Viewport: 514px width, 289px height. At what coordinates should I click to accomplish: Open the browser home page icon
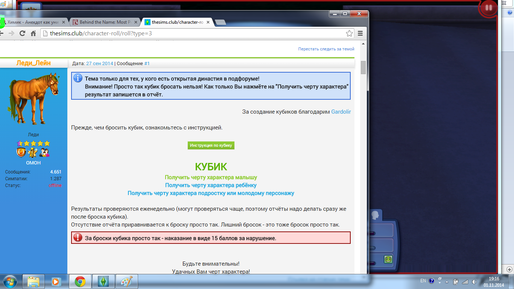[33, 33]
